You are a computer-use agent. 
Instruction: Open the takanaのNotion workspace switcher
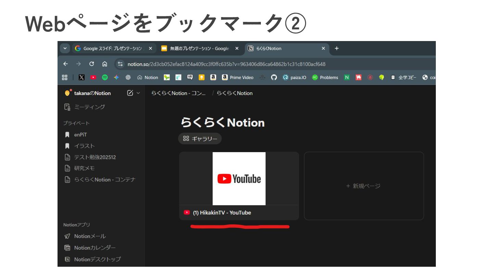click(x=88, y=93)
